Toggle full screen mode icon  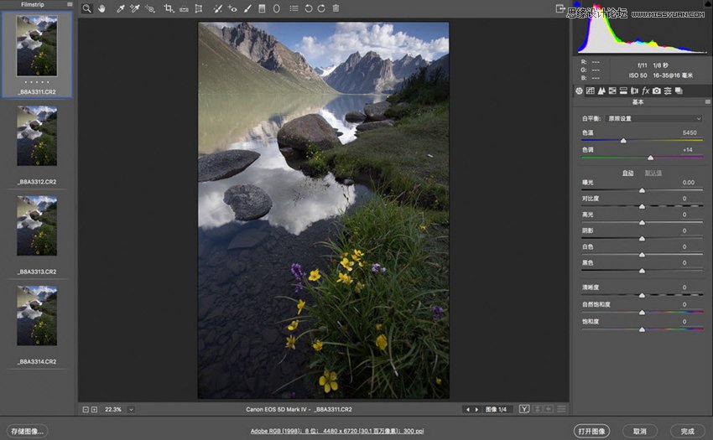559,8
